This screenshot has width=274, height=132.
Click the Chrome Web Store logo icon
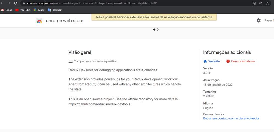[x=39, y=20]
